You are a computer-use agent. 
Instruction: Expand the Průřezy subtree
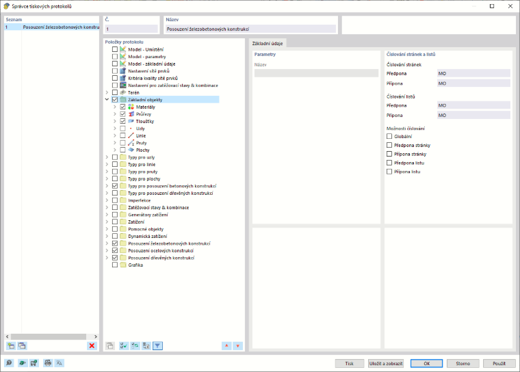point(115,114)
